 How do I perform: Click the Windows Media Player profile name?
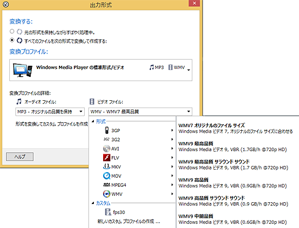tap(80, 68)
